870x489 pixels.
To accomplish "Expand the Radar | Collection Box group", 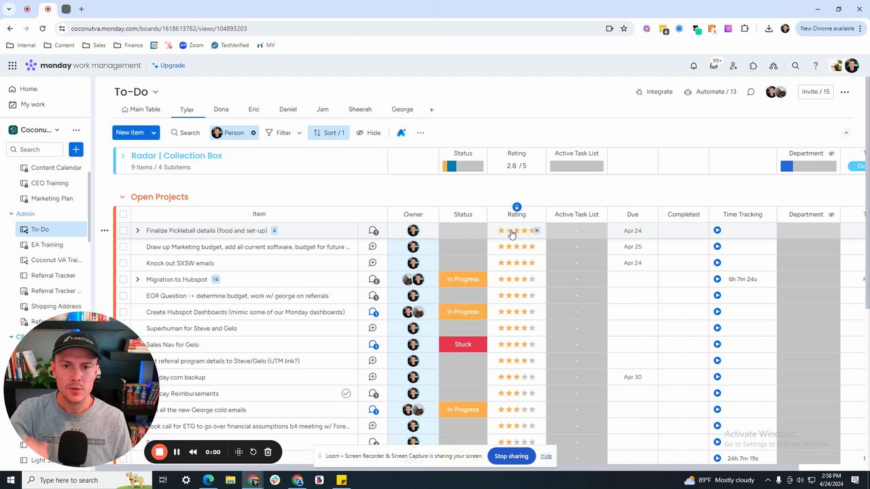I will coord(123,156).
